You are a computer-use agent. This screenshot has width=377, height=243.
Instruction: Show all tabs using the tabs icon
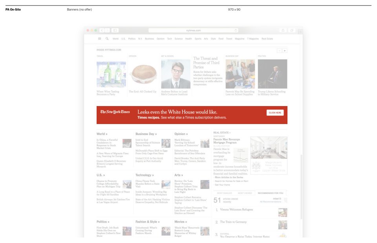(x=292, y=31)
